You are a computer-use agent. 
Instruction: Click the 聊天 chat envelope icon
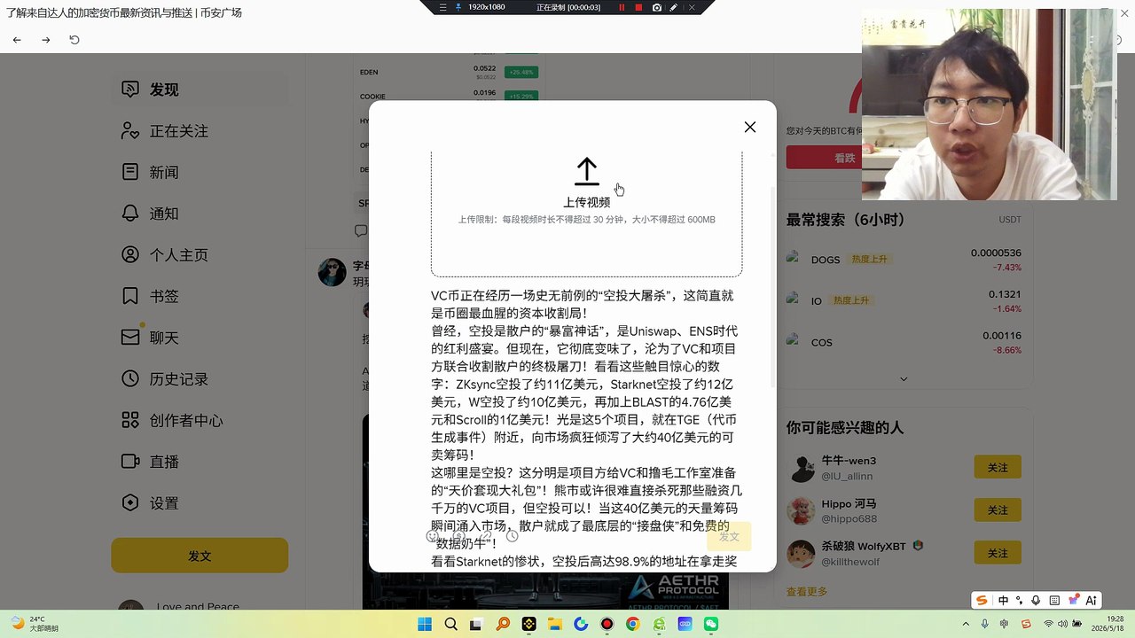coord(130,338)
